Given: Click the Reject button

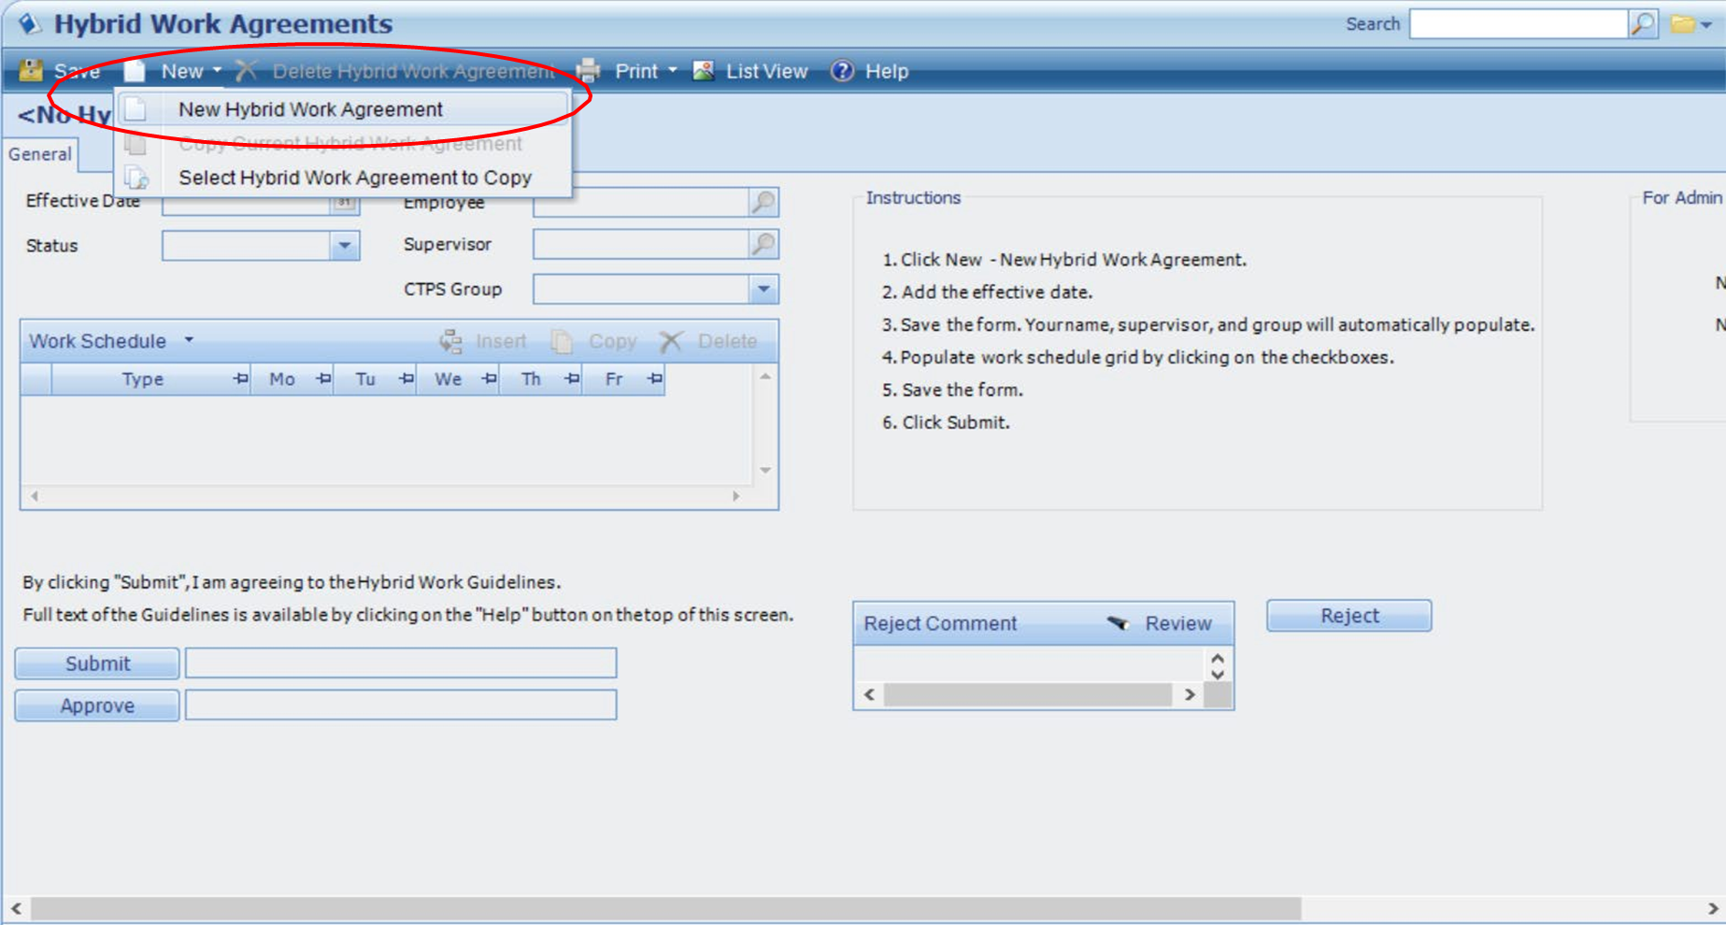Looking at the screenshot, I should tap(1348, 616).
